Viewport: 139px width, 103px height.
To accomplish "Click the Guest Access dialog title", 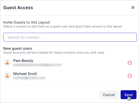I will point(18,7).
